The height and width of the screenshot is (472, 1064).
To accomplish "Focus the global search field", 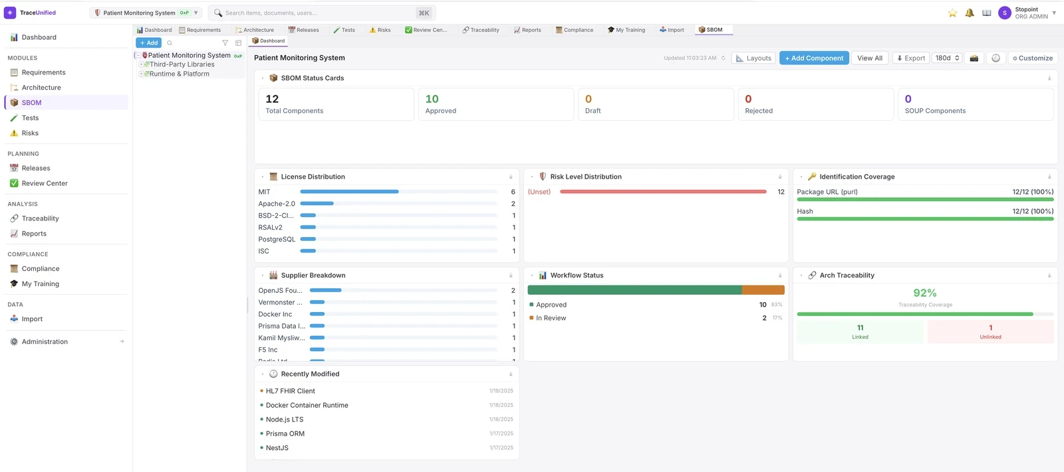I will click(x=322, y=13).
